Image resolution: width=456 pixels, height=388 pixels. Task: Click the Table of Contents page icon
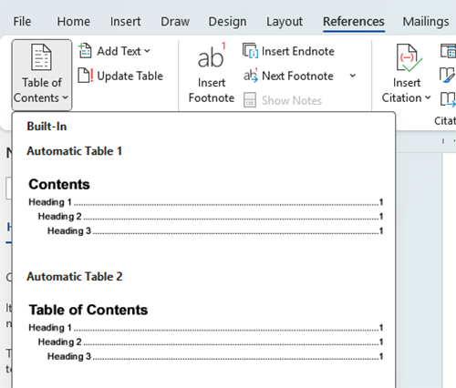(x=41, y=56)
